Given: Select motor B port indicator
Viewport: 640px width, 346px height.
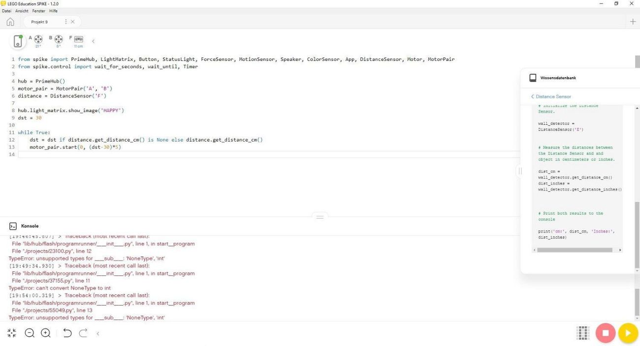Looking at the screenshot, I should coord(58,40).
